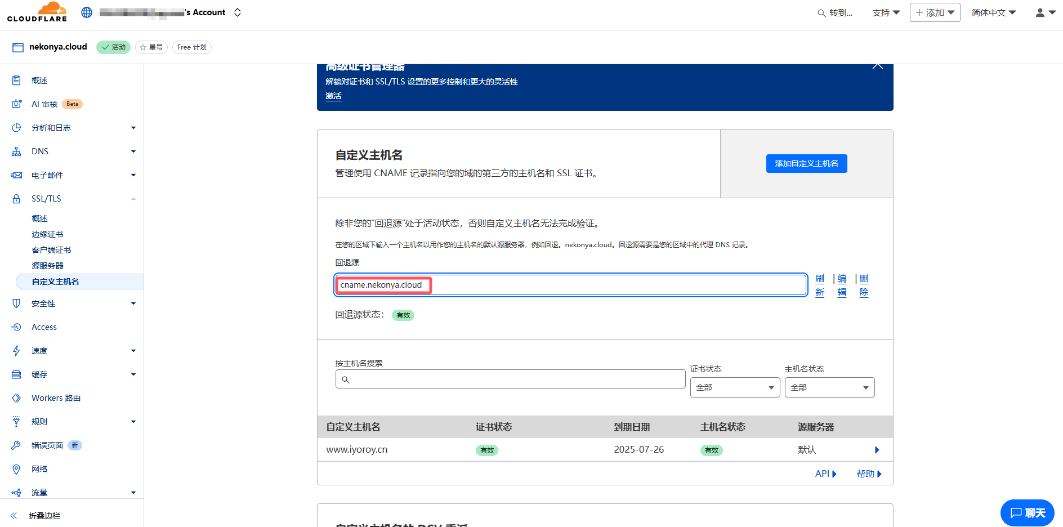Open the 聊天 chat button
The height and width of the screenshot is (527, 1063).
click(1028, 513)
